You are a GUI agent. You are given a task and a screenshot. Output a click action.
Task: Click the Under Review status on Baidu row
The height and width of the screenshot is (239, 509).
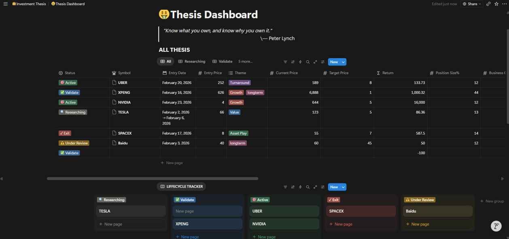[x=74, y=143]
